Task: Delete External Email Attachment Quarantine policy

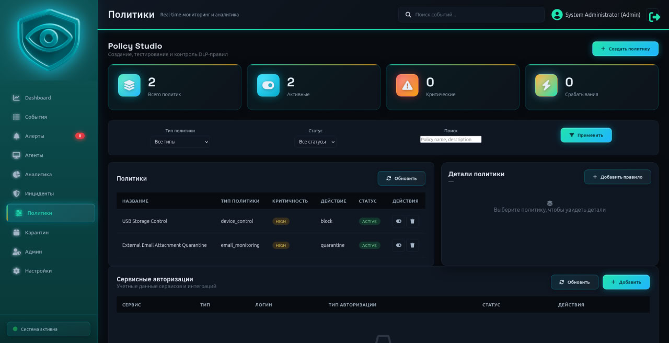Action: tap(412, 245)
